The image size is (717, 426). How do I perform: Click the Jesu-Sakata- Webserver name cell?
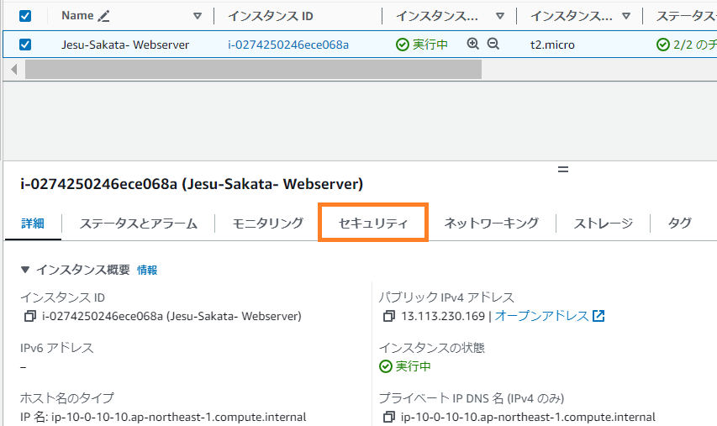pos(125,45)
